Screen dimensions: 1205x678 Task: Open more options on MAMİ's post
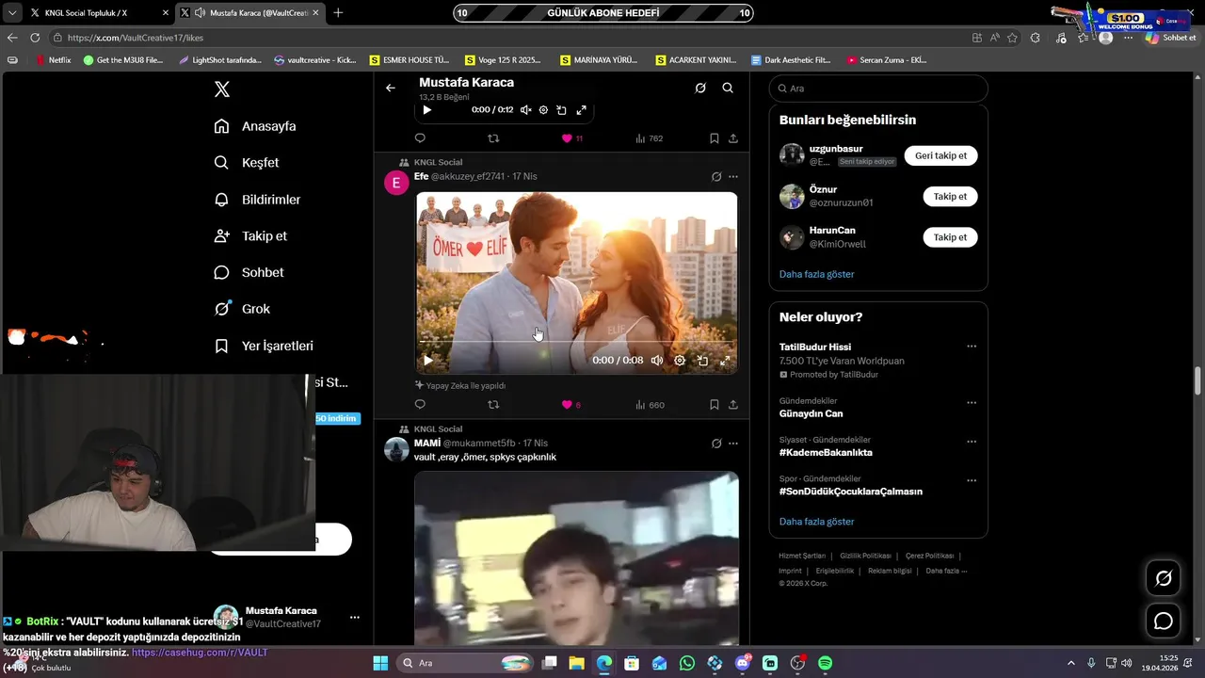(x=733, y=444)
